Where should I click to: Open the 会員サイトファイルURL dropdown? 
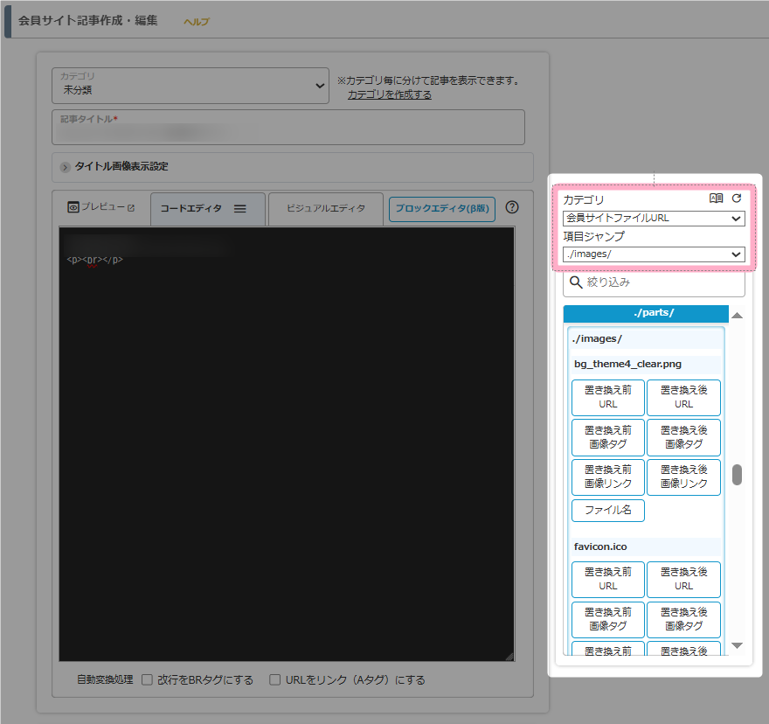pyautogui.click(x=654, y=218)
